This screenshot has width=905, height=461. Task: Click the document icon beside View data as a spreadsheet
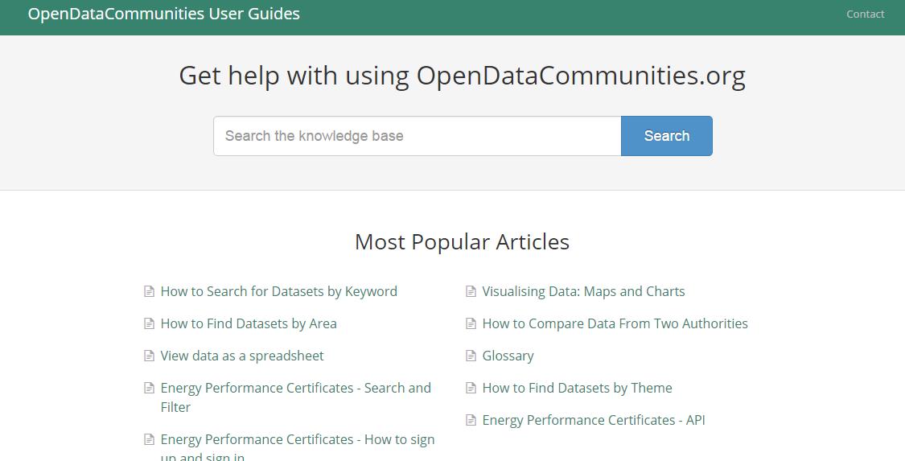pos(149,356)
